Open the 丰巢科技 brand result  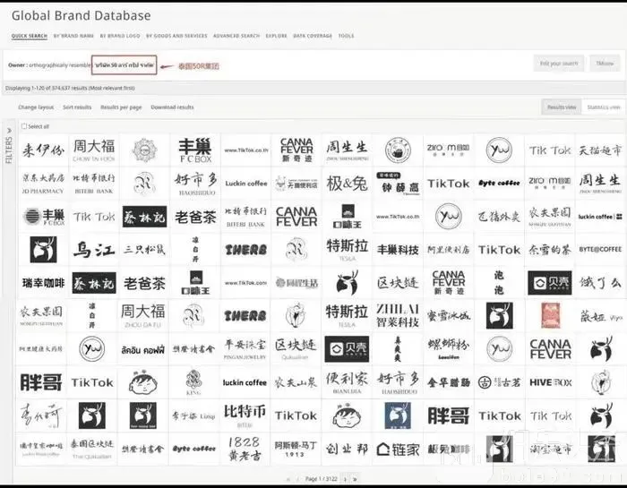coord(398,250)
